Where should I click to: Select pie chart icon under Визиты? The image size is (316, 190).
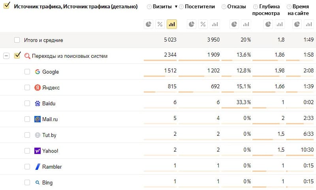coord(149,24)
